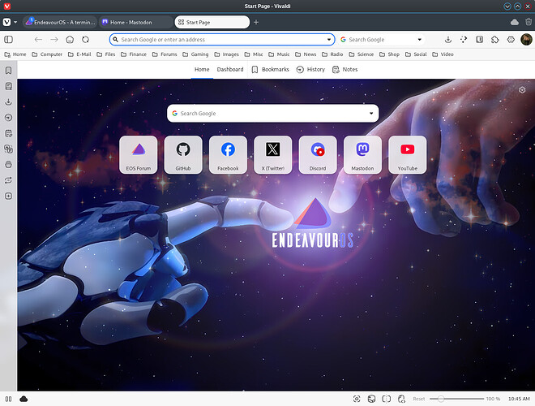The height and width of the screenshot is (406, 535).
Task: Open the History panel in the sidebar
Action: 9,118
